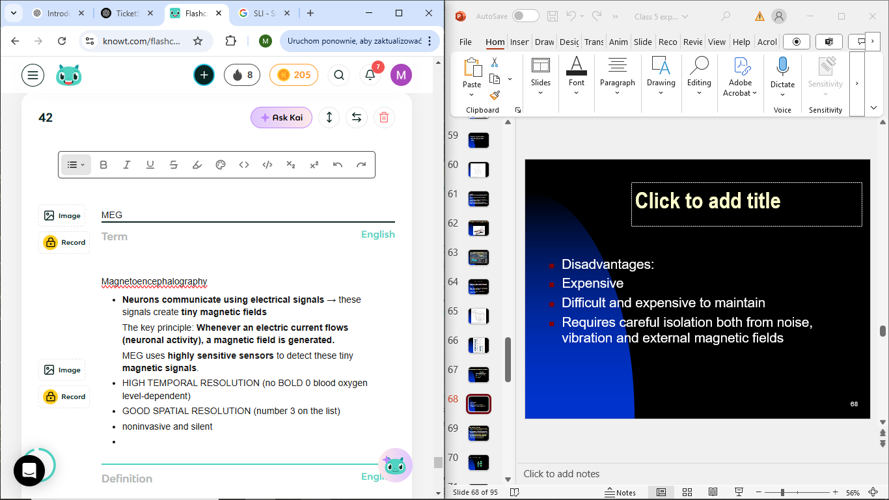889x500 pixels.
Task: Open Adobe Acrobat ribbon dropdown
Action: point(740,76)
